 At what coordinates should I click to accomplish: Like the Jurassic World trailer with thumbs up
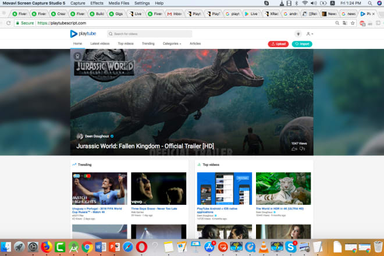[x=294, y=149]
